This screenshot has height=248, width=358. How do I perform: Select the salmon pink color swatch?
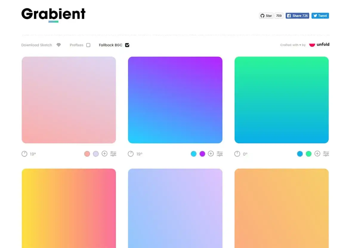click(87, 154)
